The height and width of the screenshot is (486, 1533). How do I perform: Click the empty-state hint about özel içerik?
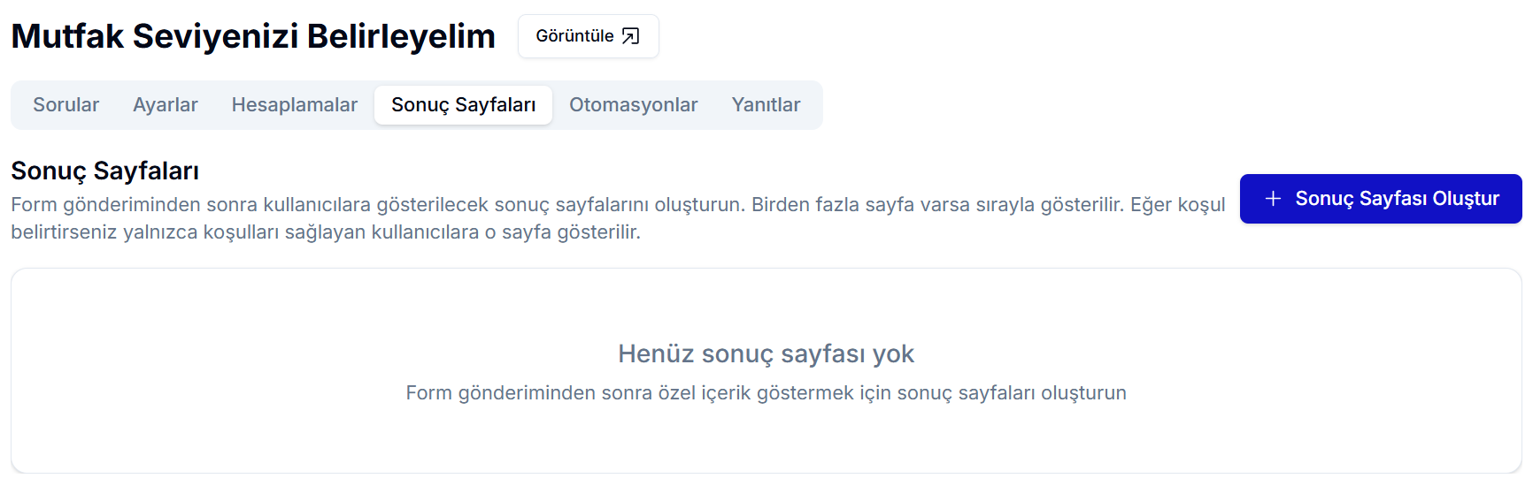coord(766,393)
